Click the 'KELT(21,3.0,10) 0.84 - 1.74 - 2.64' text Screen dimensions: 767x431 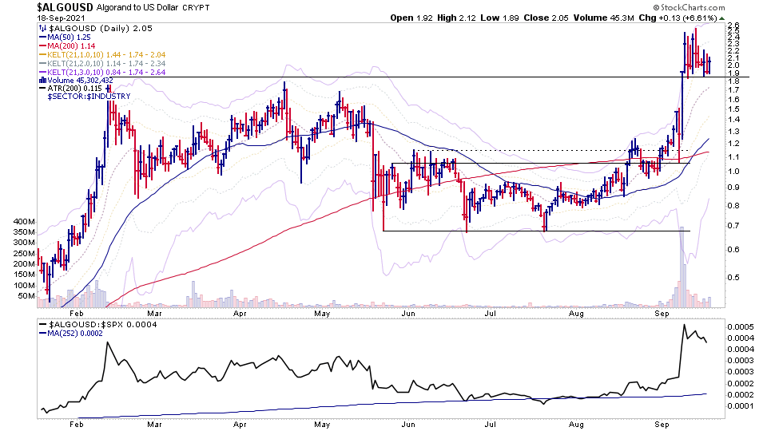point(106,73)
